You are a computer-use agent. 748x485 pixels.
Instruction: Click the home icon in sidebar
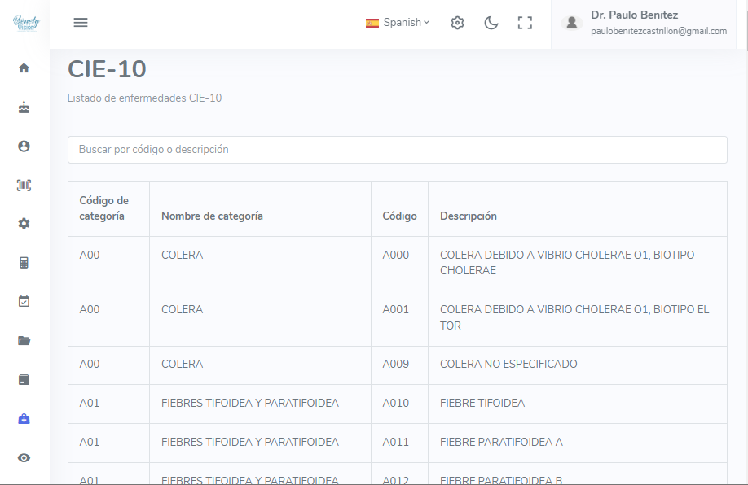tap(24, 68)
